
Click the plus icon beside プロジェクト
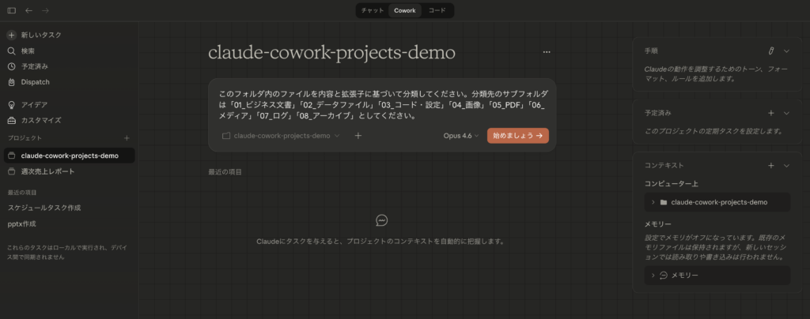pos(127,138)
